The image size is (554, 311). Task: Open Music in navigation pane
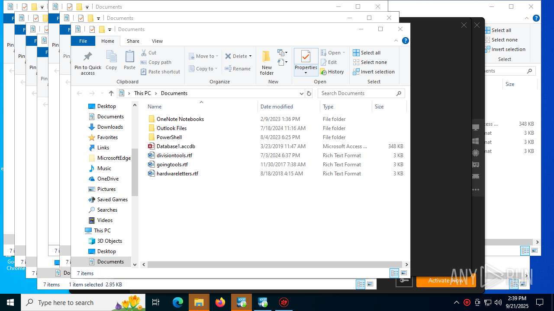[x=104, y=168]
